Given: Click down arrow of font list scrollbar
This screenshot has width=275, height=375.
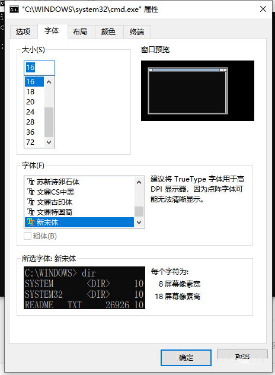Looking at the screenshot, I should coord(139,223).
